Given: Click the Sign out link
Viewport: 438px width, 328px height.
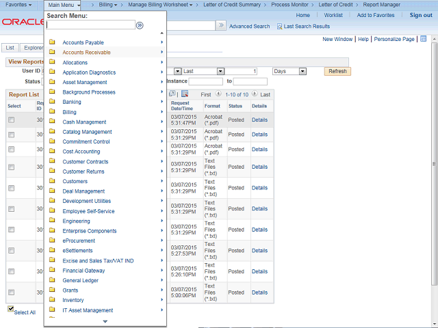Looking at the screenshot, I should point(421,15).
